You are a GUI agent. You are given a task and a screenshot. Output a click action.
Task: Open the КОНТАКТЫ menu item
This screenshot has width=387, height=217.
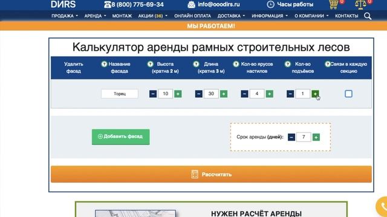pyautogui.click(x=346, y=16)
